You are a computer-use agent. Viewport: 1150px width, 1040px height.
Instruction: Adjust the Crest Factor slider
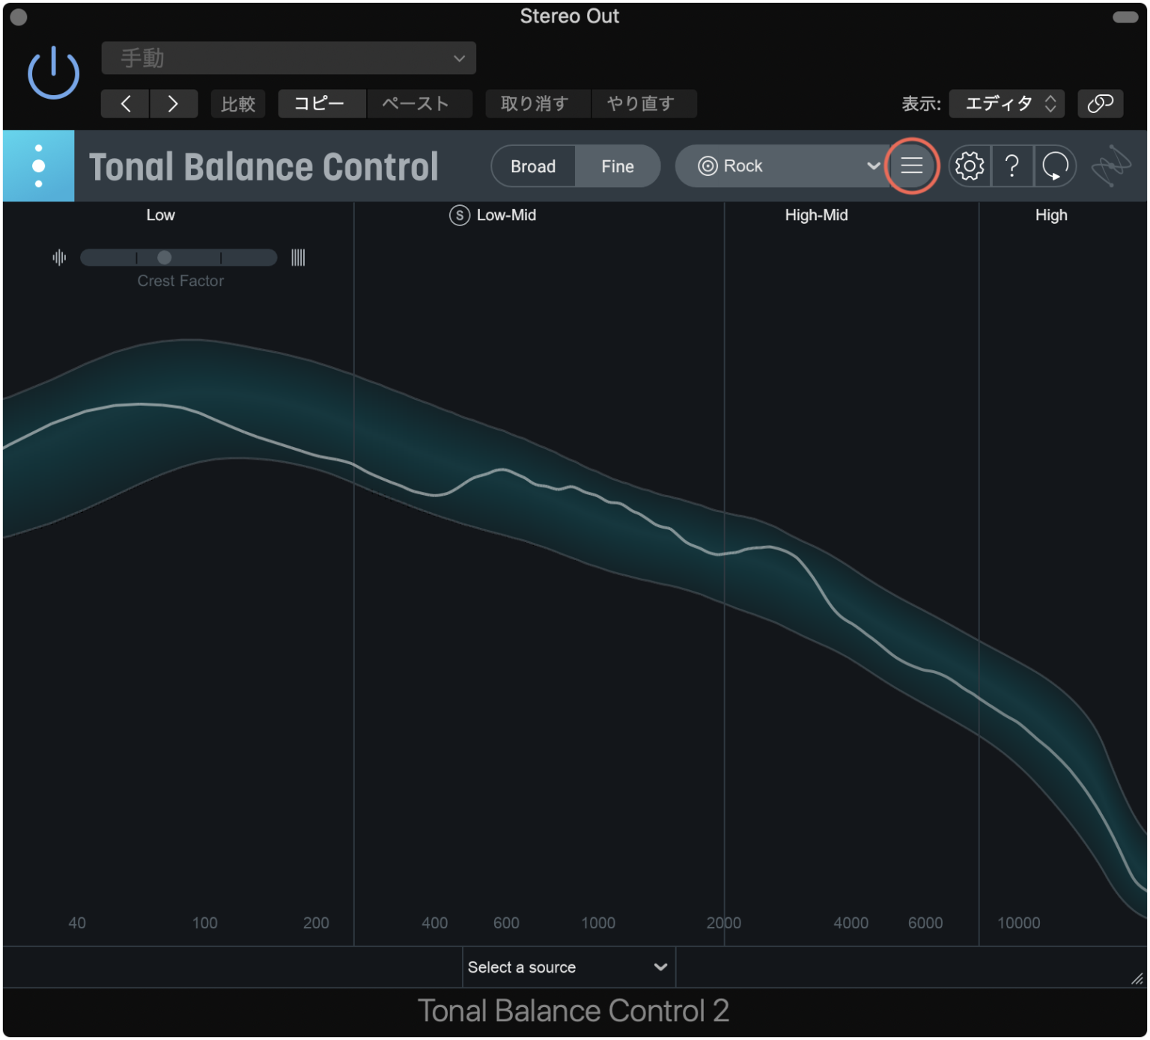(x=164, y=257)
